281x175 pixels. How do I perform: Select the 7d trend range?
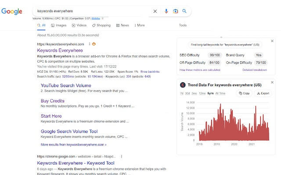point(182,93)
